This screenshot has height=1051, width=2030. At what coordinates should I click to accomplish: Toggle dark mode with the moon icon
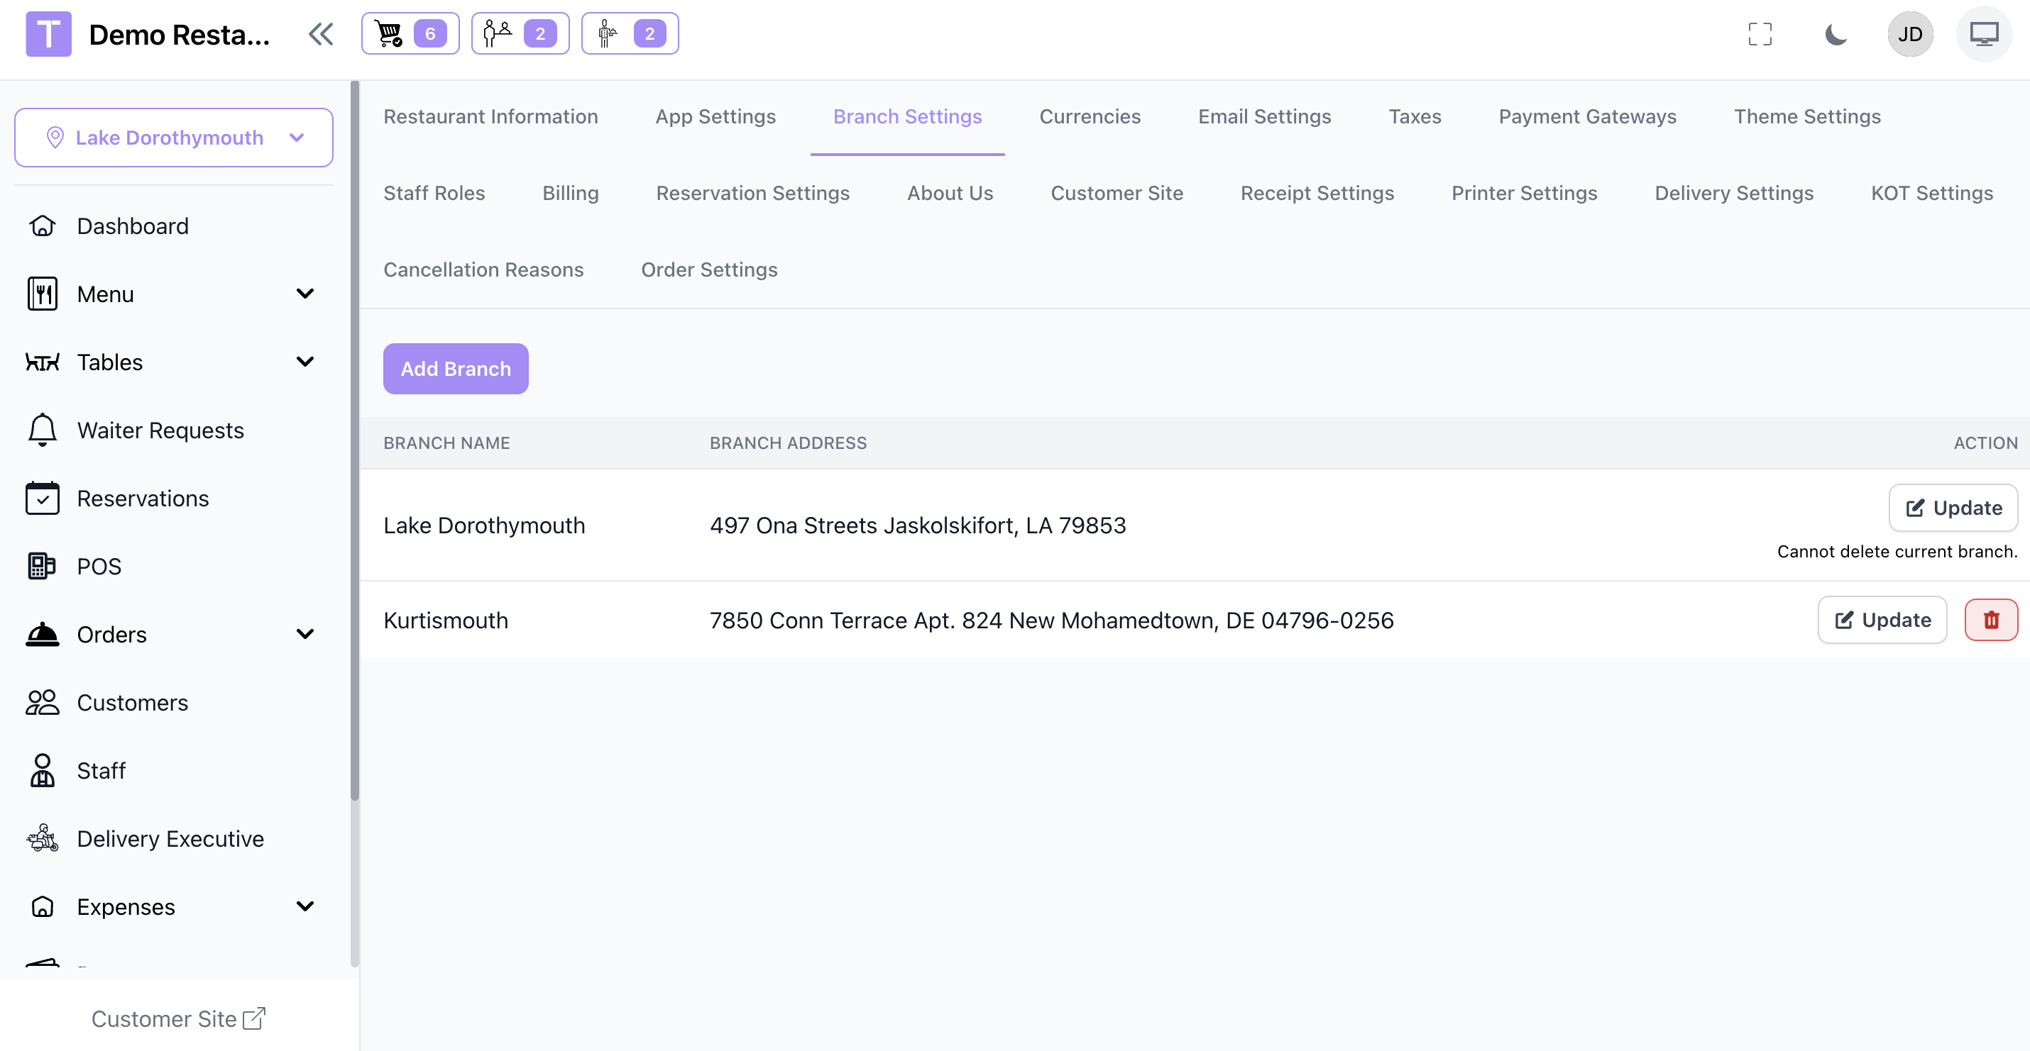click(x=1836, y=35)
